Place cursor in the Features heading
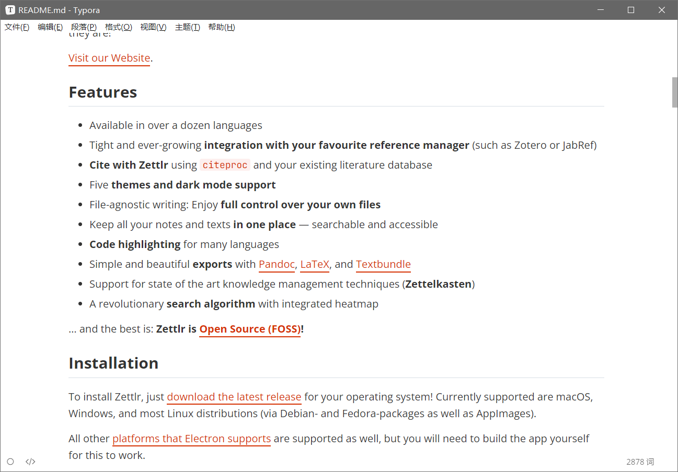 click(102, 92)
